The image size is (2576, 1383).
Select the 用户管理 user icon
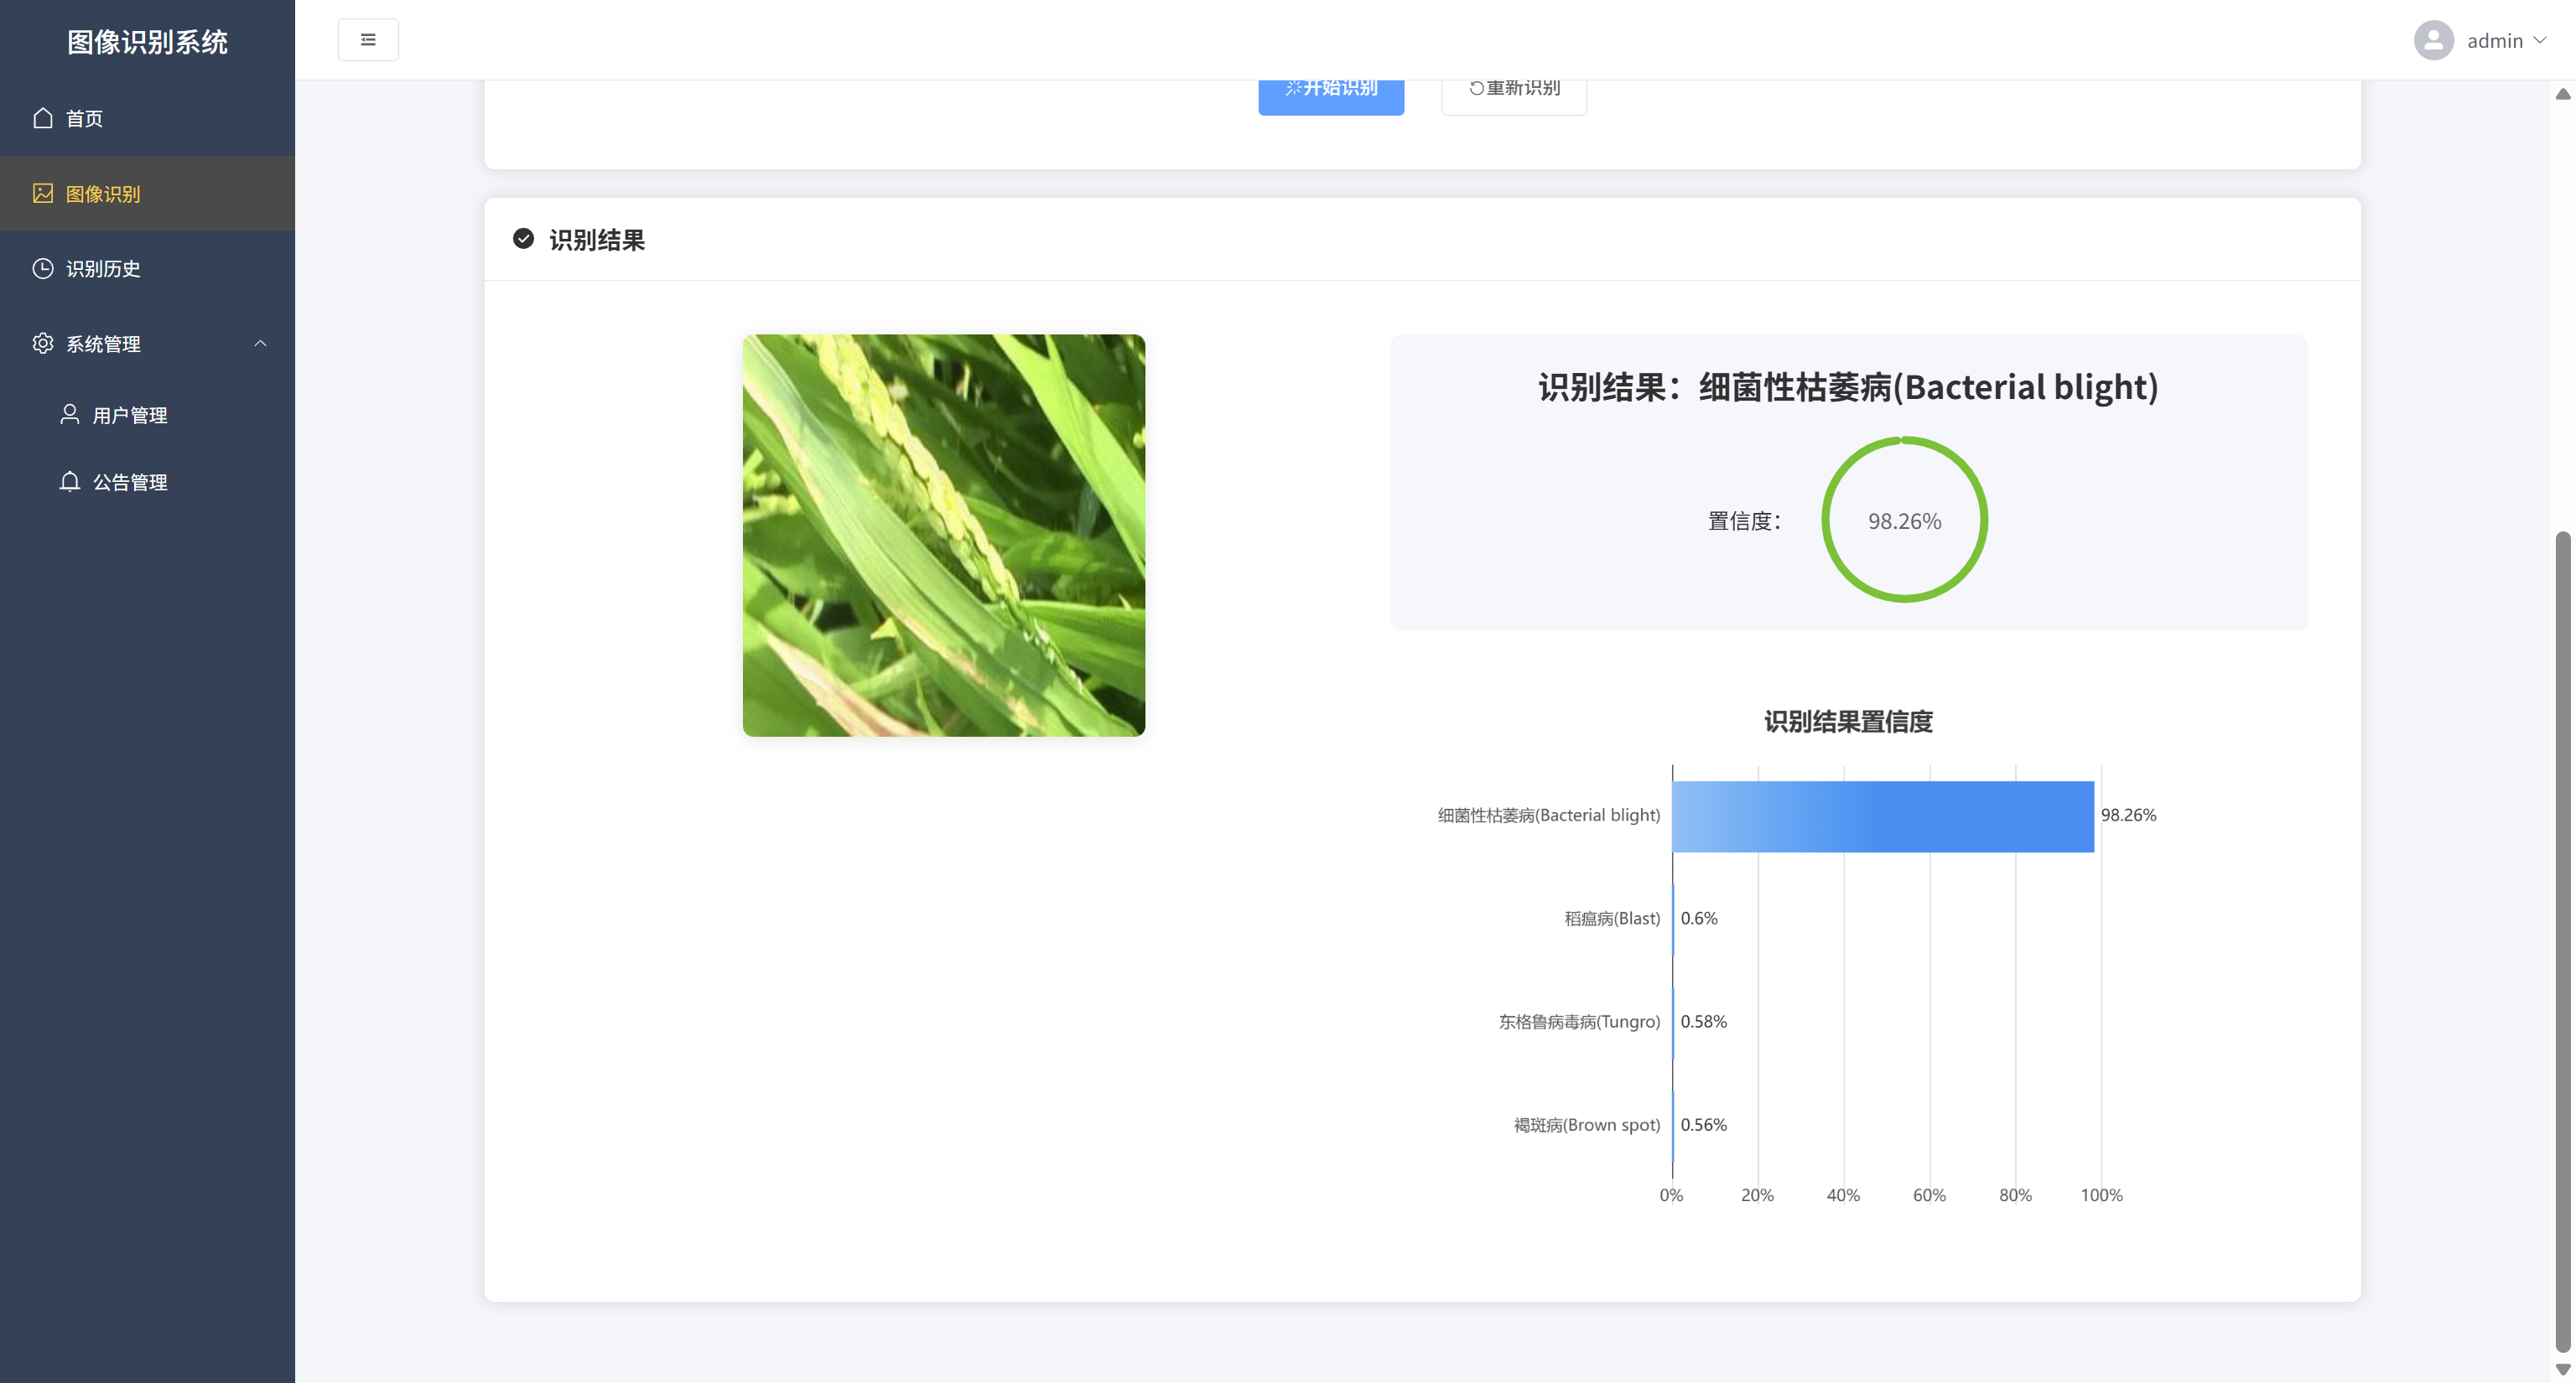pos(69,415)
